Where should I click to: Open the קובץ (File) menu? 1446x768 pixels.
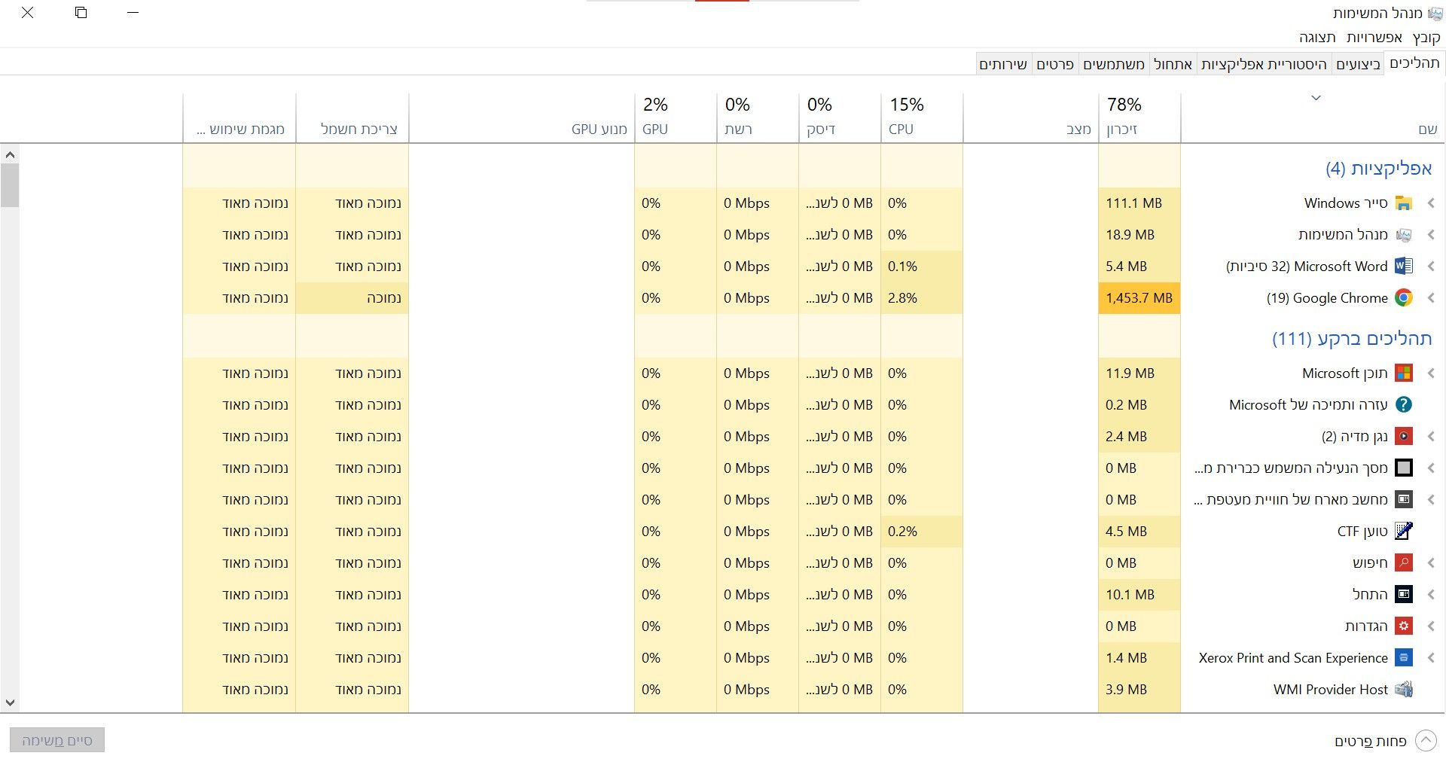pos(1426,38)
